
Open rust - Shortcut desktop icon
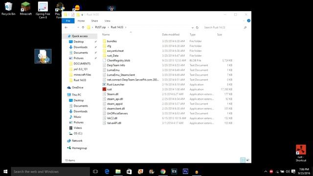click(301, 153)
